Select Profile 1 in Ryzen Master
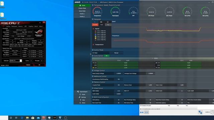This screenshot has height=120, width=214. [x=82, y=14]
